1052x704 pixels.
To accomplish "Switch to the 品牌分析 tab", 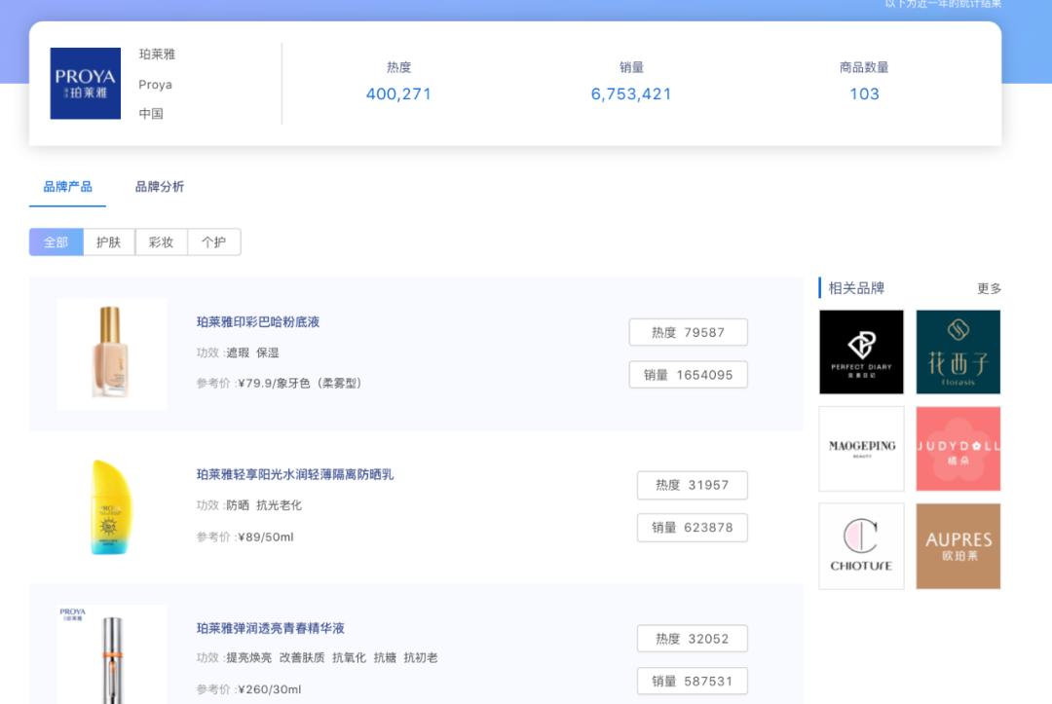I will click(160, 187).
